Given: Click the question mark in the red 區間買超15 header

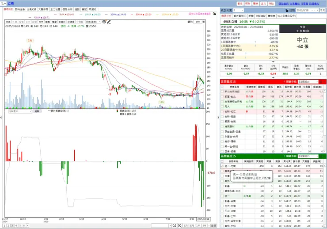Looking at the screenshot, I should tap(284, 81).
